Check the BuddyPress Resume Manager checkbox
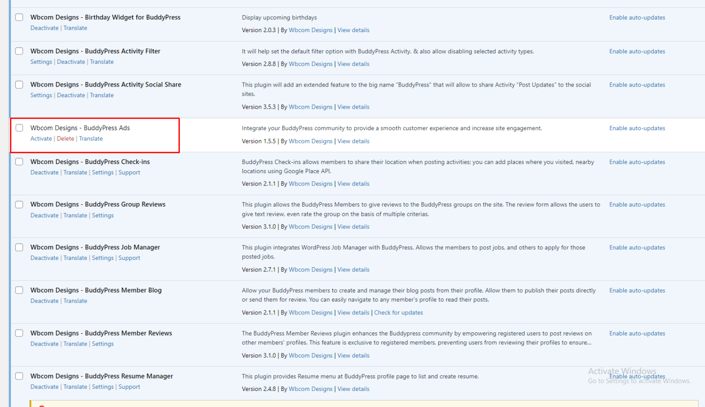This screenshot has height=407, width=705. [x=19, y=376]
